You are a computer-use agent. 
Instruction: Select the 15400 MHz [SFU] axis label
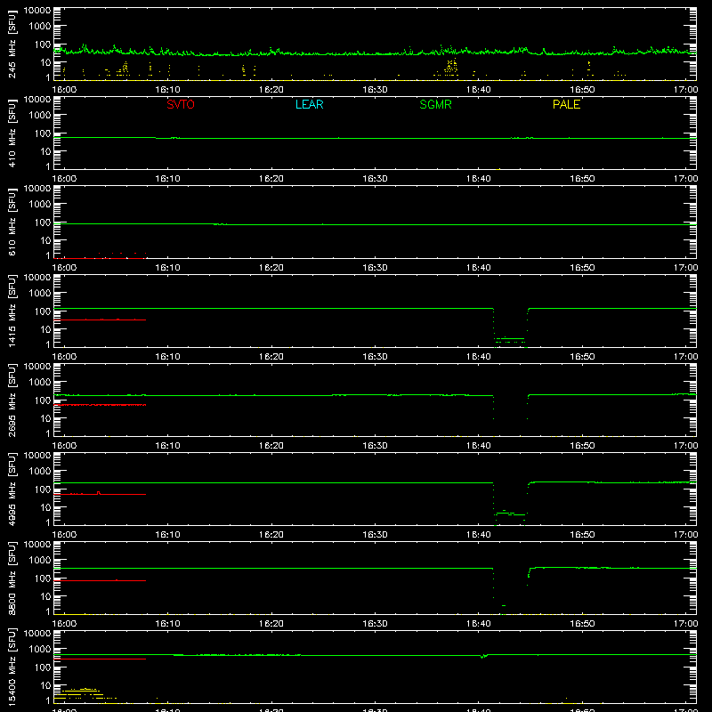[12, 667]
